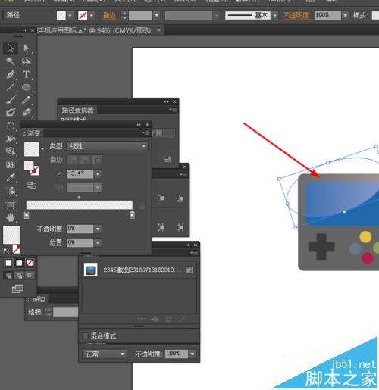The height and width of the screenshot is (390, 379).
Task: Click the right gradient color stop
Action: click(132, 214)
